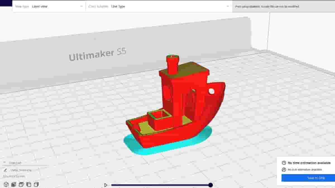Select the top view camera icon
Image resolution: width=335 pixels, height=188 pixels.
(x=21, y=184)
